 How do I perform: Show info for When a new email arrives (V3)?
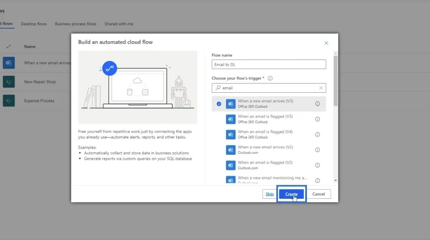[317, 104]
